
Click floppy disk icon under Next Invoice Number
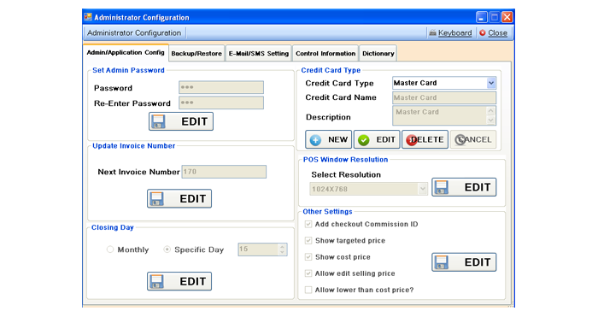point(156,199)
